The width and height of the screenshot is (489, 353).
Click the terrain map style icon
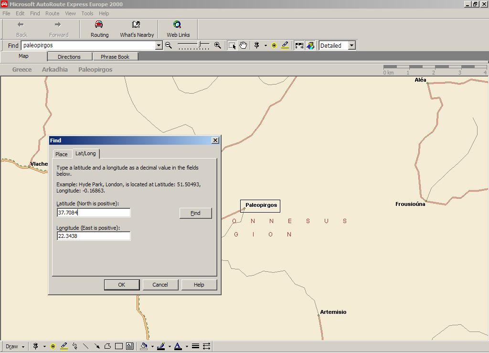[310, 45]
